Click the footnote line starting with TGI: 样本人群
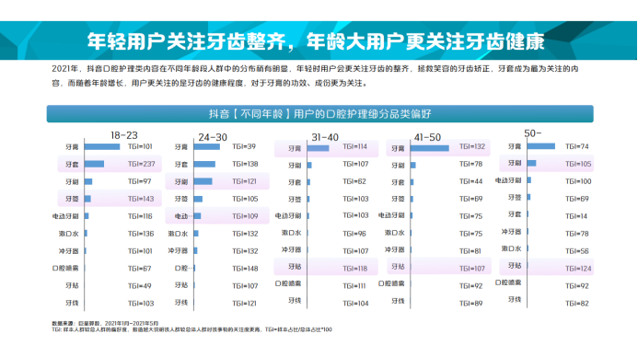Image resolution: width=638 pixels, height=357 pixels. 191,329
